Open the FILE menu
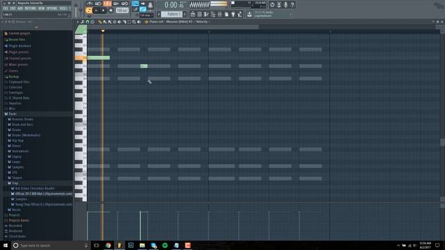 tap(6, 8)
